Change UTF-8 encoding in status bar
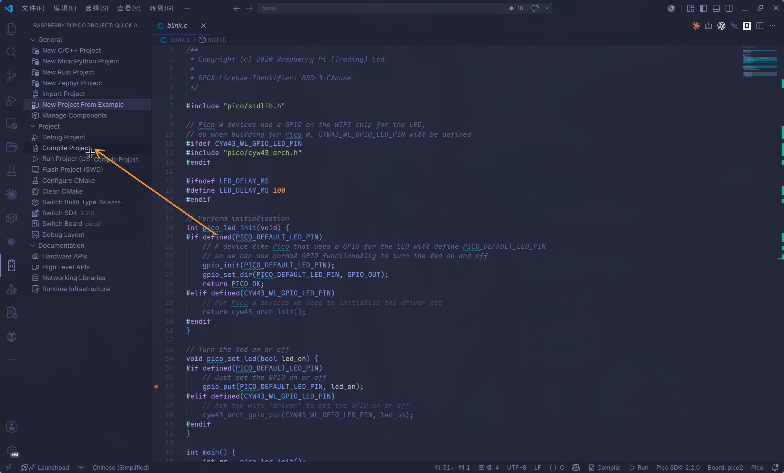The width and height of the screenshot is (784, 473). tap(517, 467)
